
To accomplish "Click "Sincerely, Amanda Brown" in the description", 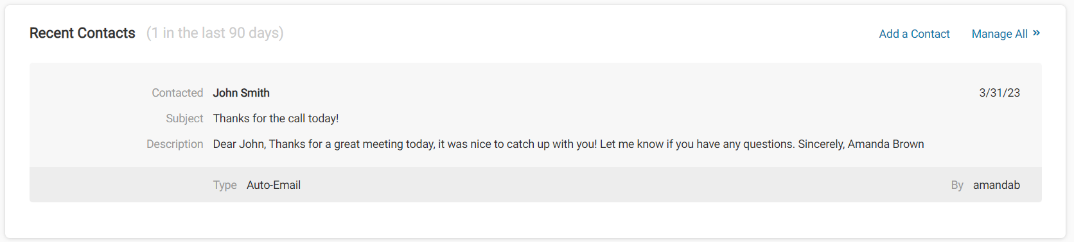I will [861, 144].
